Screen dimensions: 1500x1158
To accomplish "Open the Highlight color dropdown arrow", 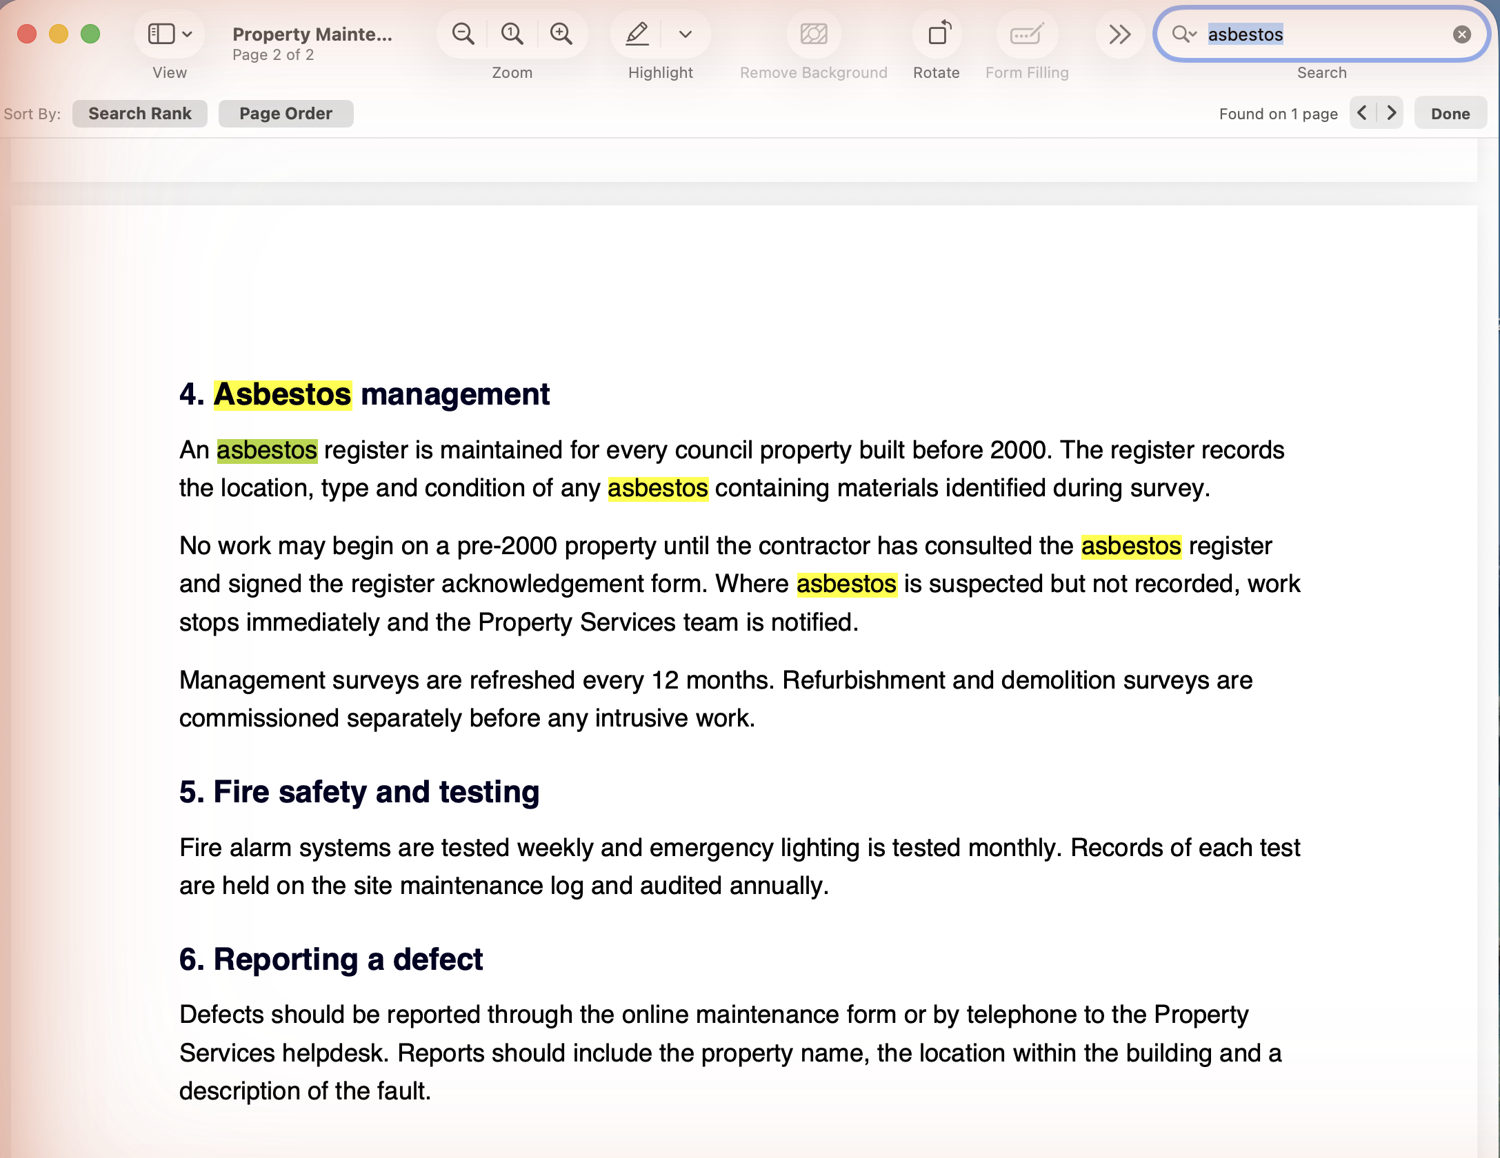I will [x=685, y=34].
